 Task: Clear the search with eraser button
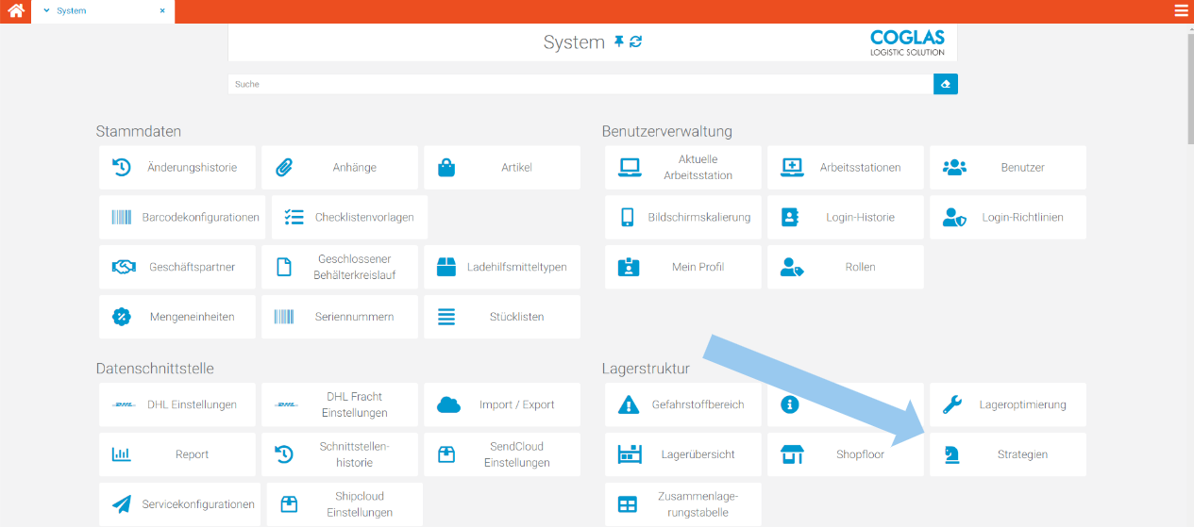[x=945, y=84]
